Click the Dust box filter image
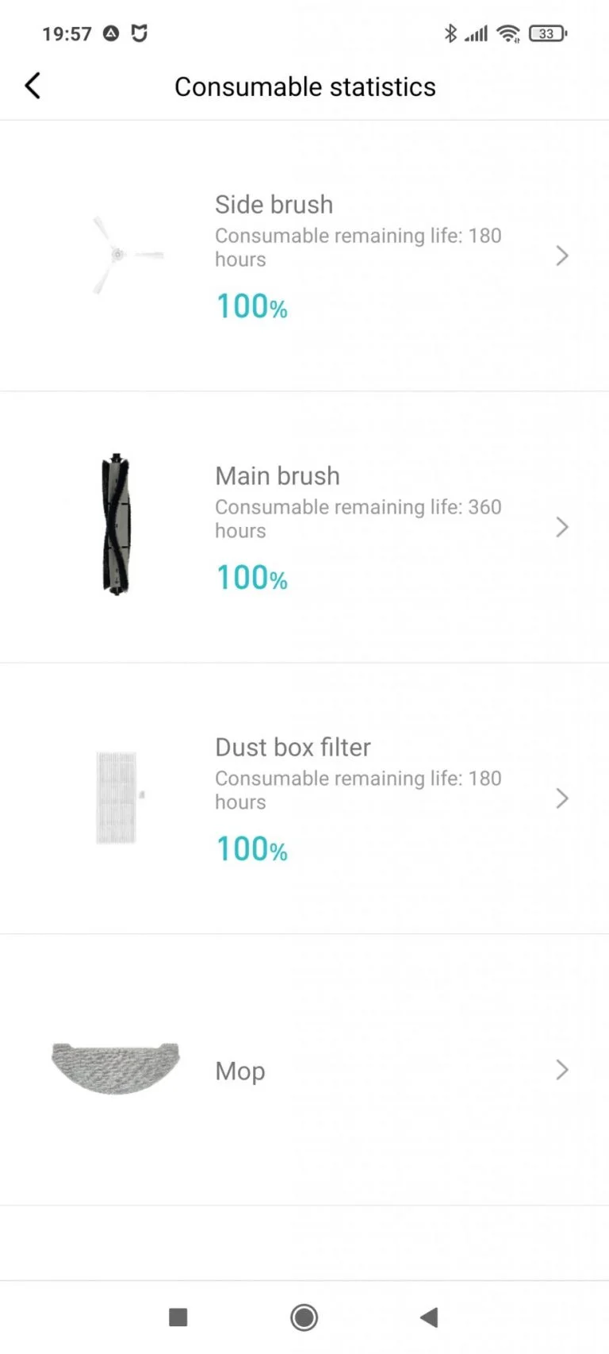609x1354 pixels. pos(117,796)
